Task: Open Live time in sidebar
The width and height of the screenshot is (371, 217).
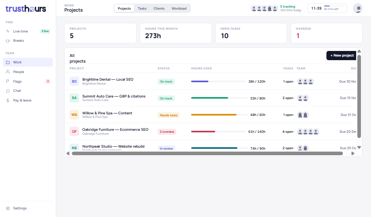Action: click(28, 31)
